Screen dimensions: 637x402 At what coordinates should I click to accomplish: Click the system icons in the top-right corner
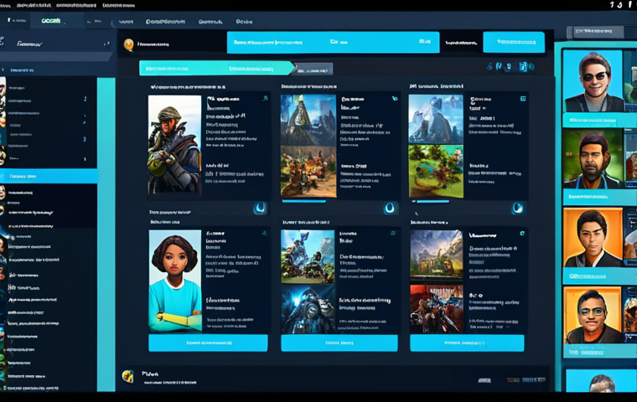pos(620,4)
